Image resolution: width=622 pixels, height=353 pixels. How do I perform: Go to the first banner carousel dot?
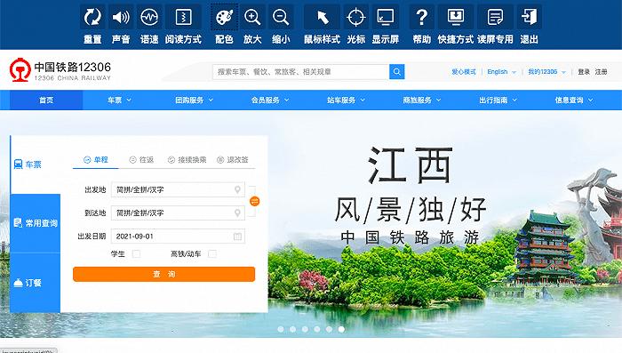point(281,329)
